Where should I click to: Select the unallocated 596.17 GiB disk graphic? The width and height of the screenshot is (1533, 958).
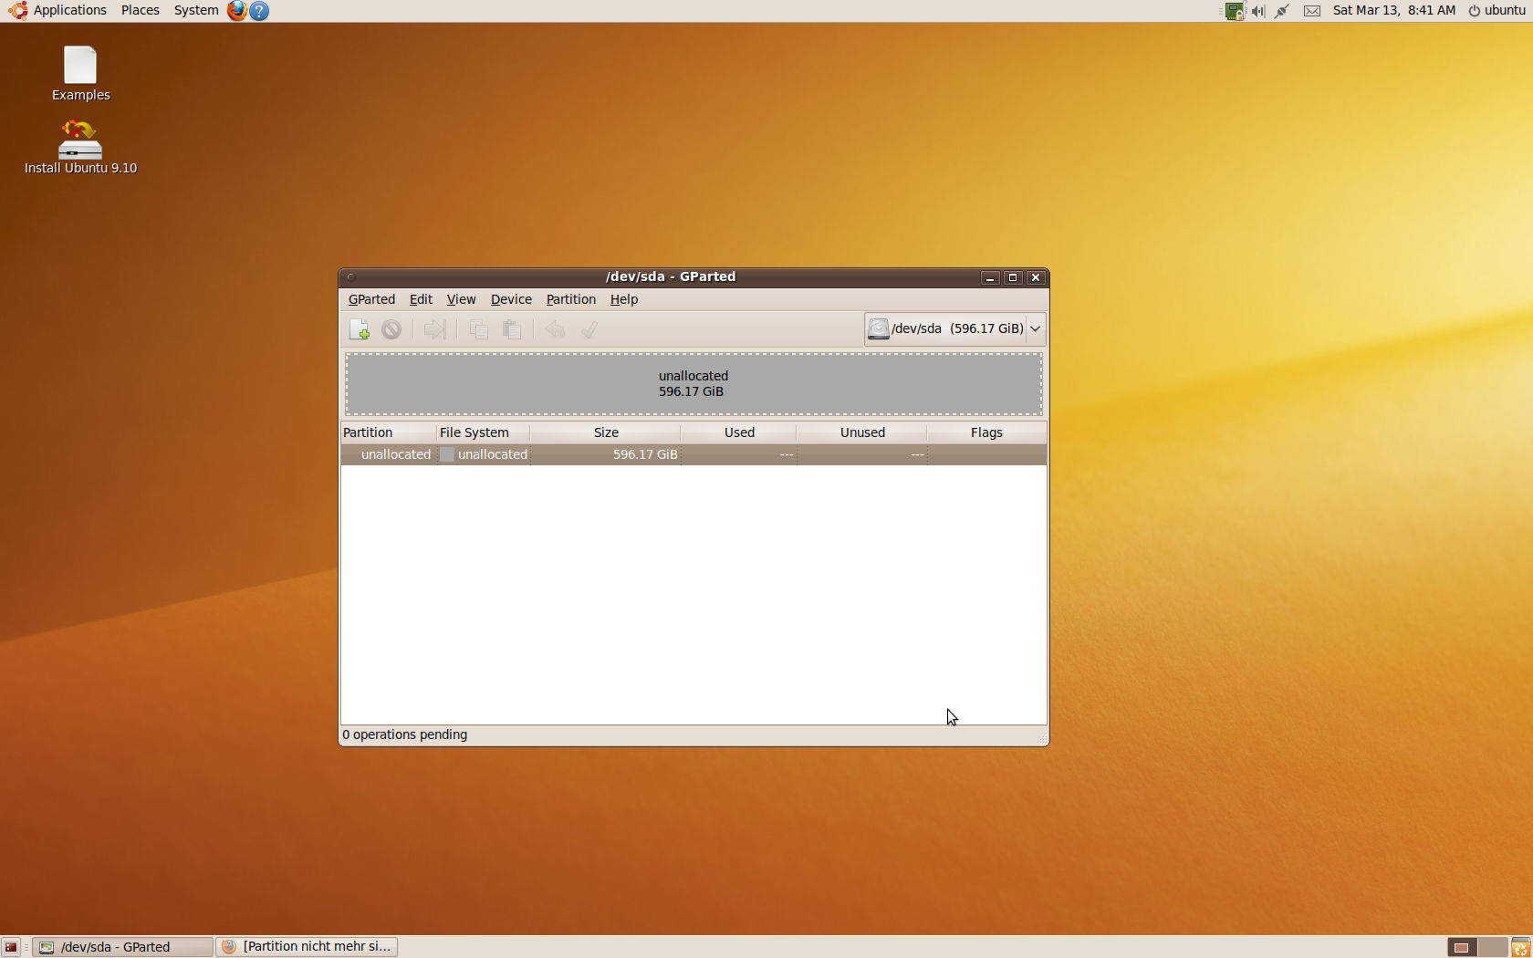pyautogui.click(x=693, y=384)
